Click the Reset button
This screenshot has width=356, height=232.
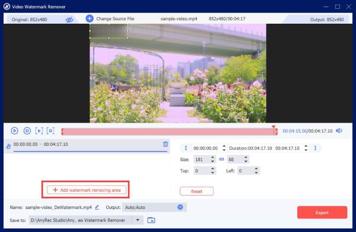[x=196, y=191]
